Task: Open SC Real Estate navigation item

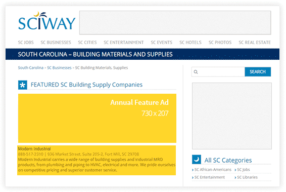Action: (x=255, y=43)
